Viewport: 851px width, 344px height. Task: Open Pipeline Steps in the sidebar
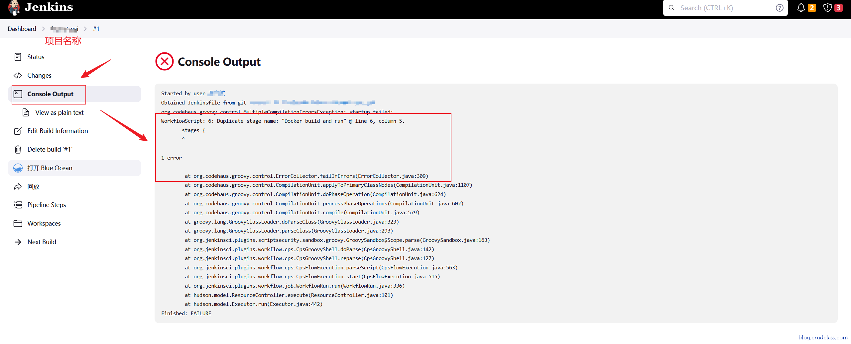pos(74,205)
